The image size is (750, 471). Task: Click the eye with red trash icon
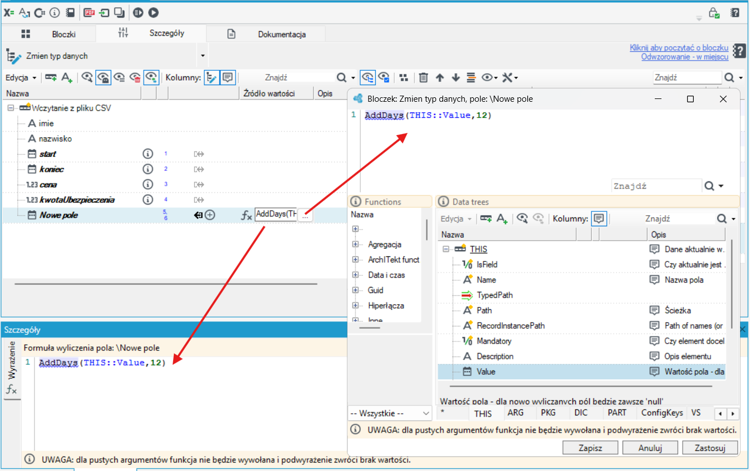click(135, 77)
